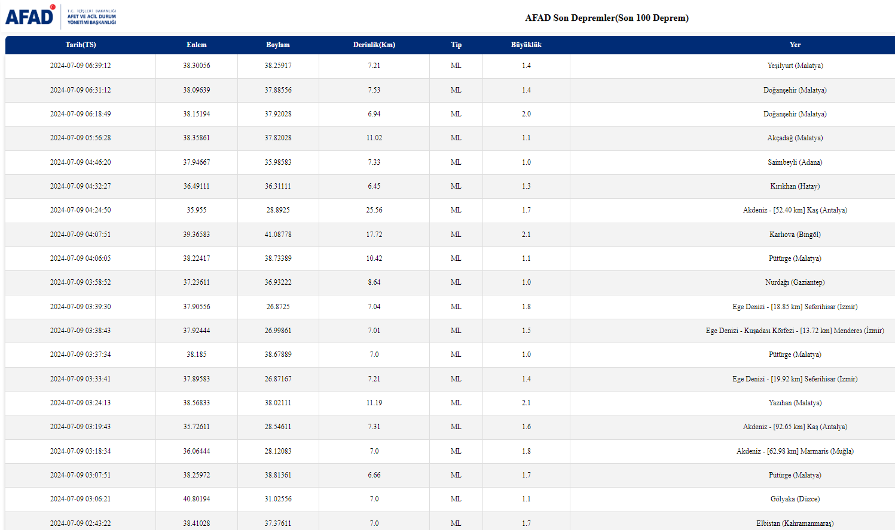Click depth value 11.19
The height and width of the screenshot is (530, 895).
(374, 403)
